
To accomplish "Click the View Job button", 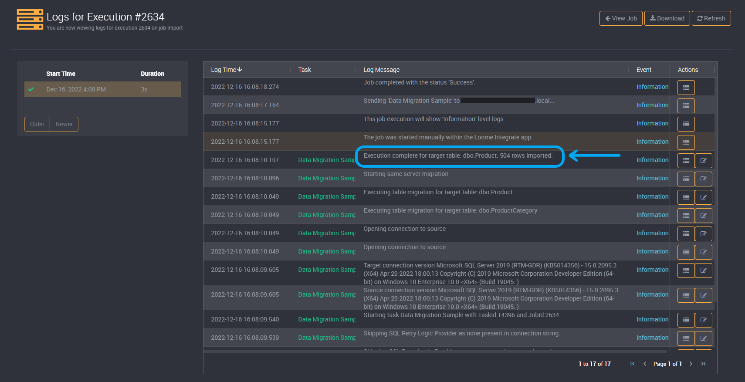I will point(621,18).
